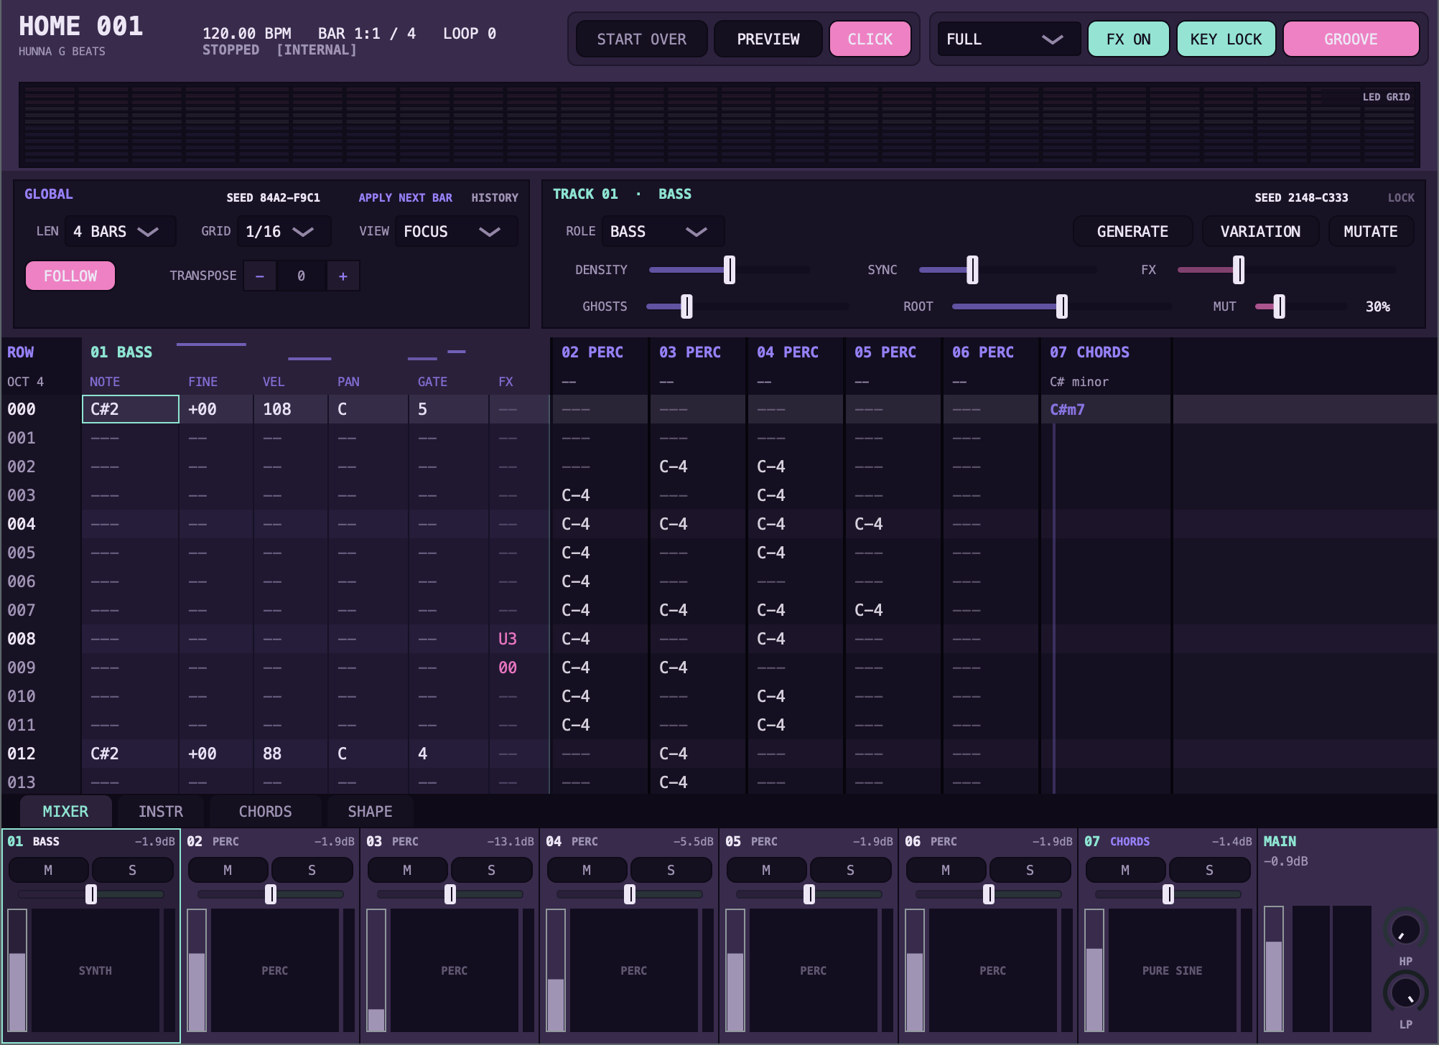Open the LEN 4 BARS dropdown
The image size is (1439, 1045).
(x=120, y=231)
